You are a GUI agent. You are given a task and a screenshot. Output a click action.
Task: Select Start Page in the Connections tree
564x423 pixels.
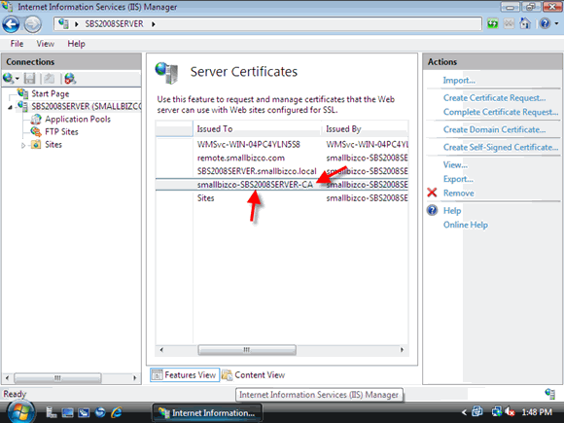(x=50, y=94)
